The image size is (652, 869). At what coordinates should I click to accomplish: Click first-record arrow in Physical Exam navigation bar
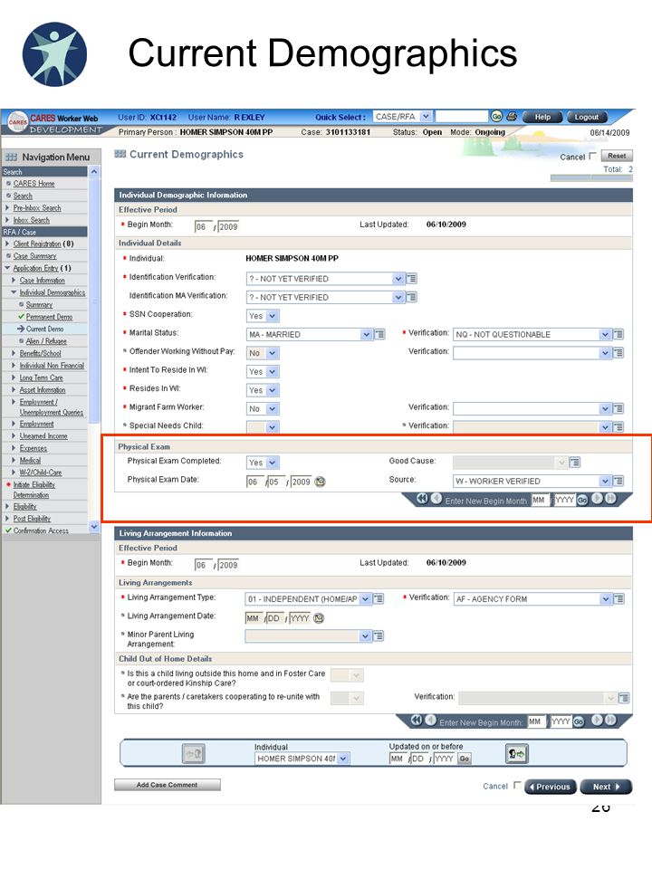(x=423, y=498)
